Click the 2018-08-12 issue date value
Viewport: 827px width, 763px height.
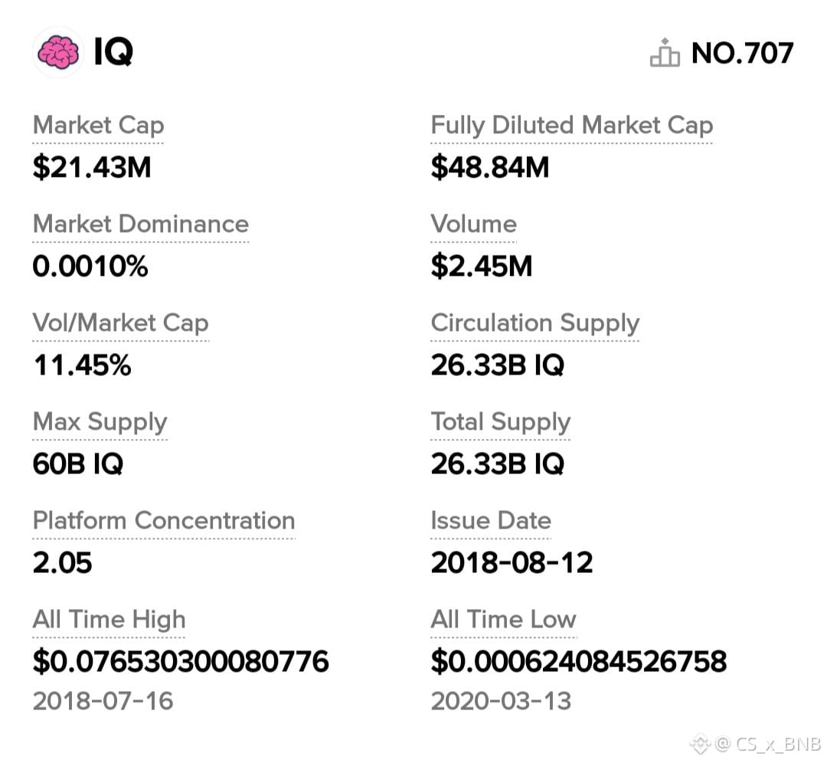[x=512, y=562]
